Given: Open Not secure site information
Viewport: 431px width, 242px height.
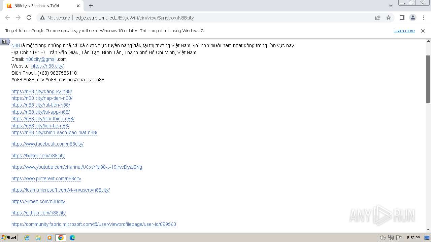Looking at the screenshot, I should 55,17.
